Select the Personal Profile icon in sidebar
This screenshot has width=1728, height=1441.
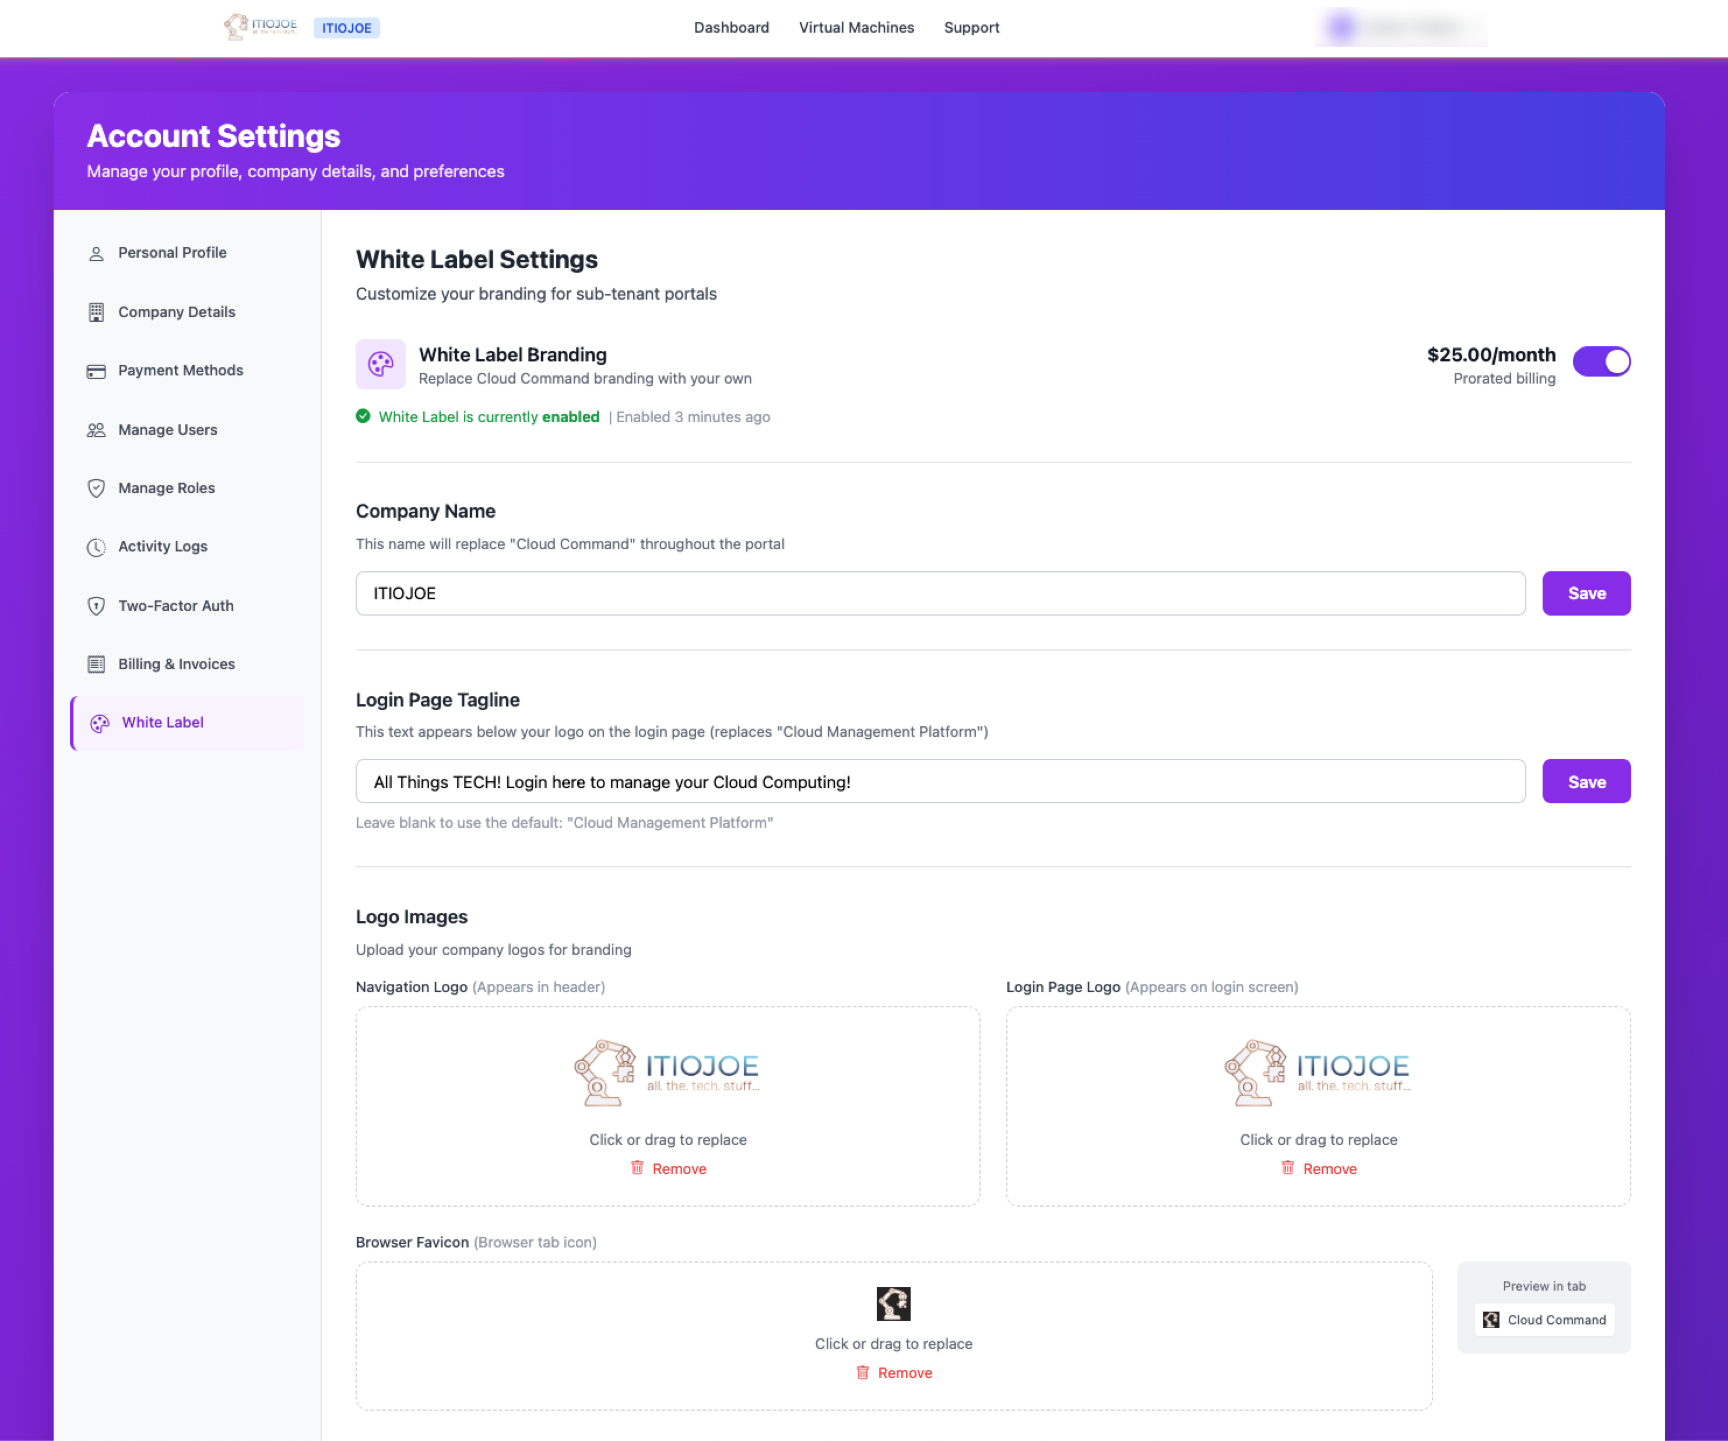(96, 252)
